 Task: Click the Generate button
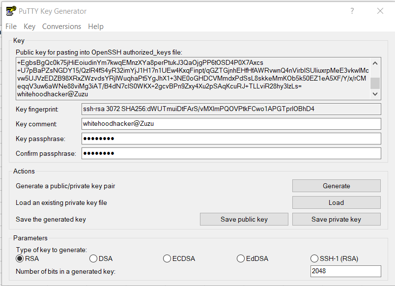(337, 186)
